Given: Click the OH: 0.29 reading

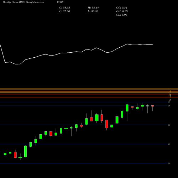Looking at the screenshot, I should pos(122,11).
